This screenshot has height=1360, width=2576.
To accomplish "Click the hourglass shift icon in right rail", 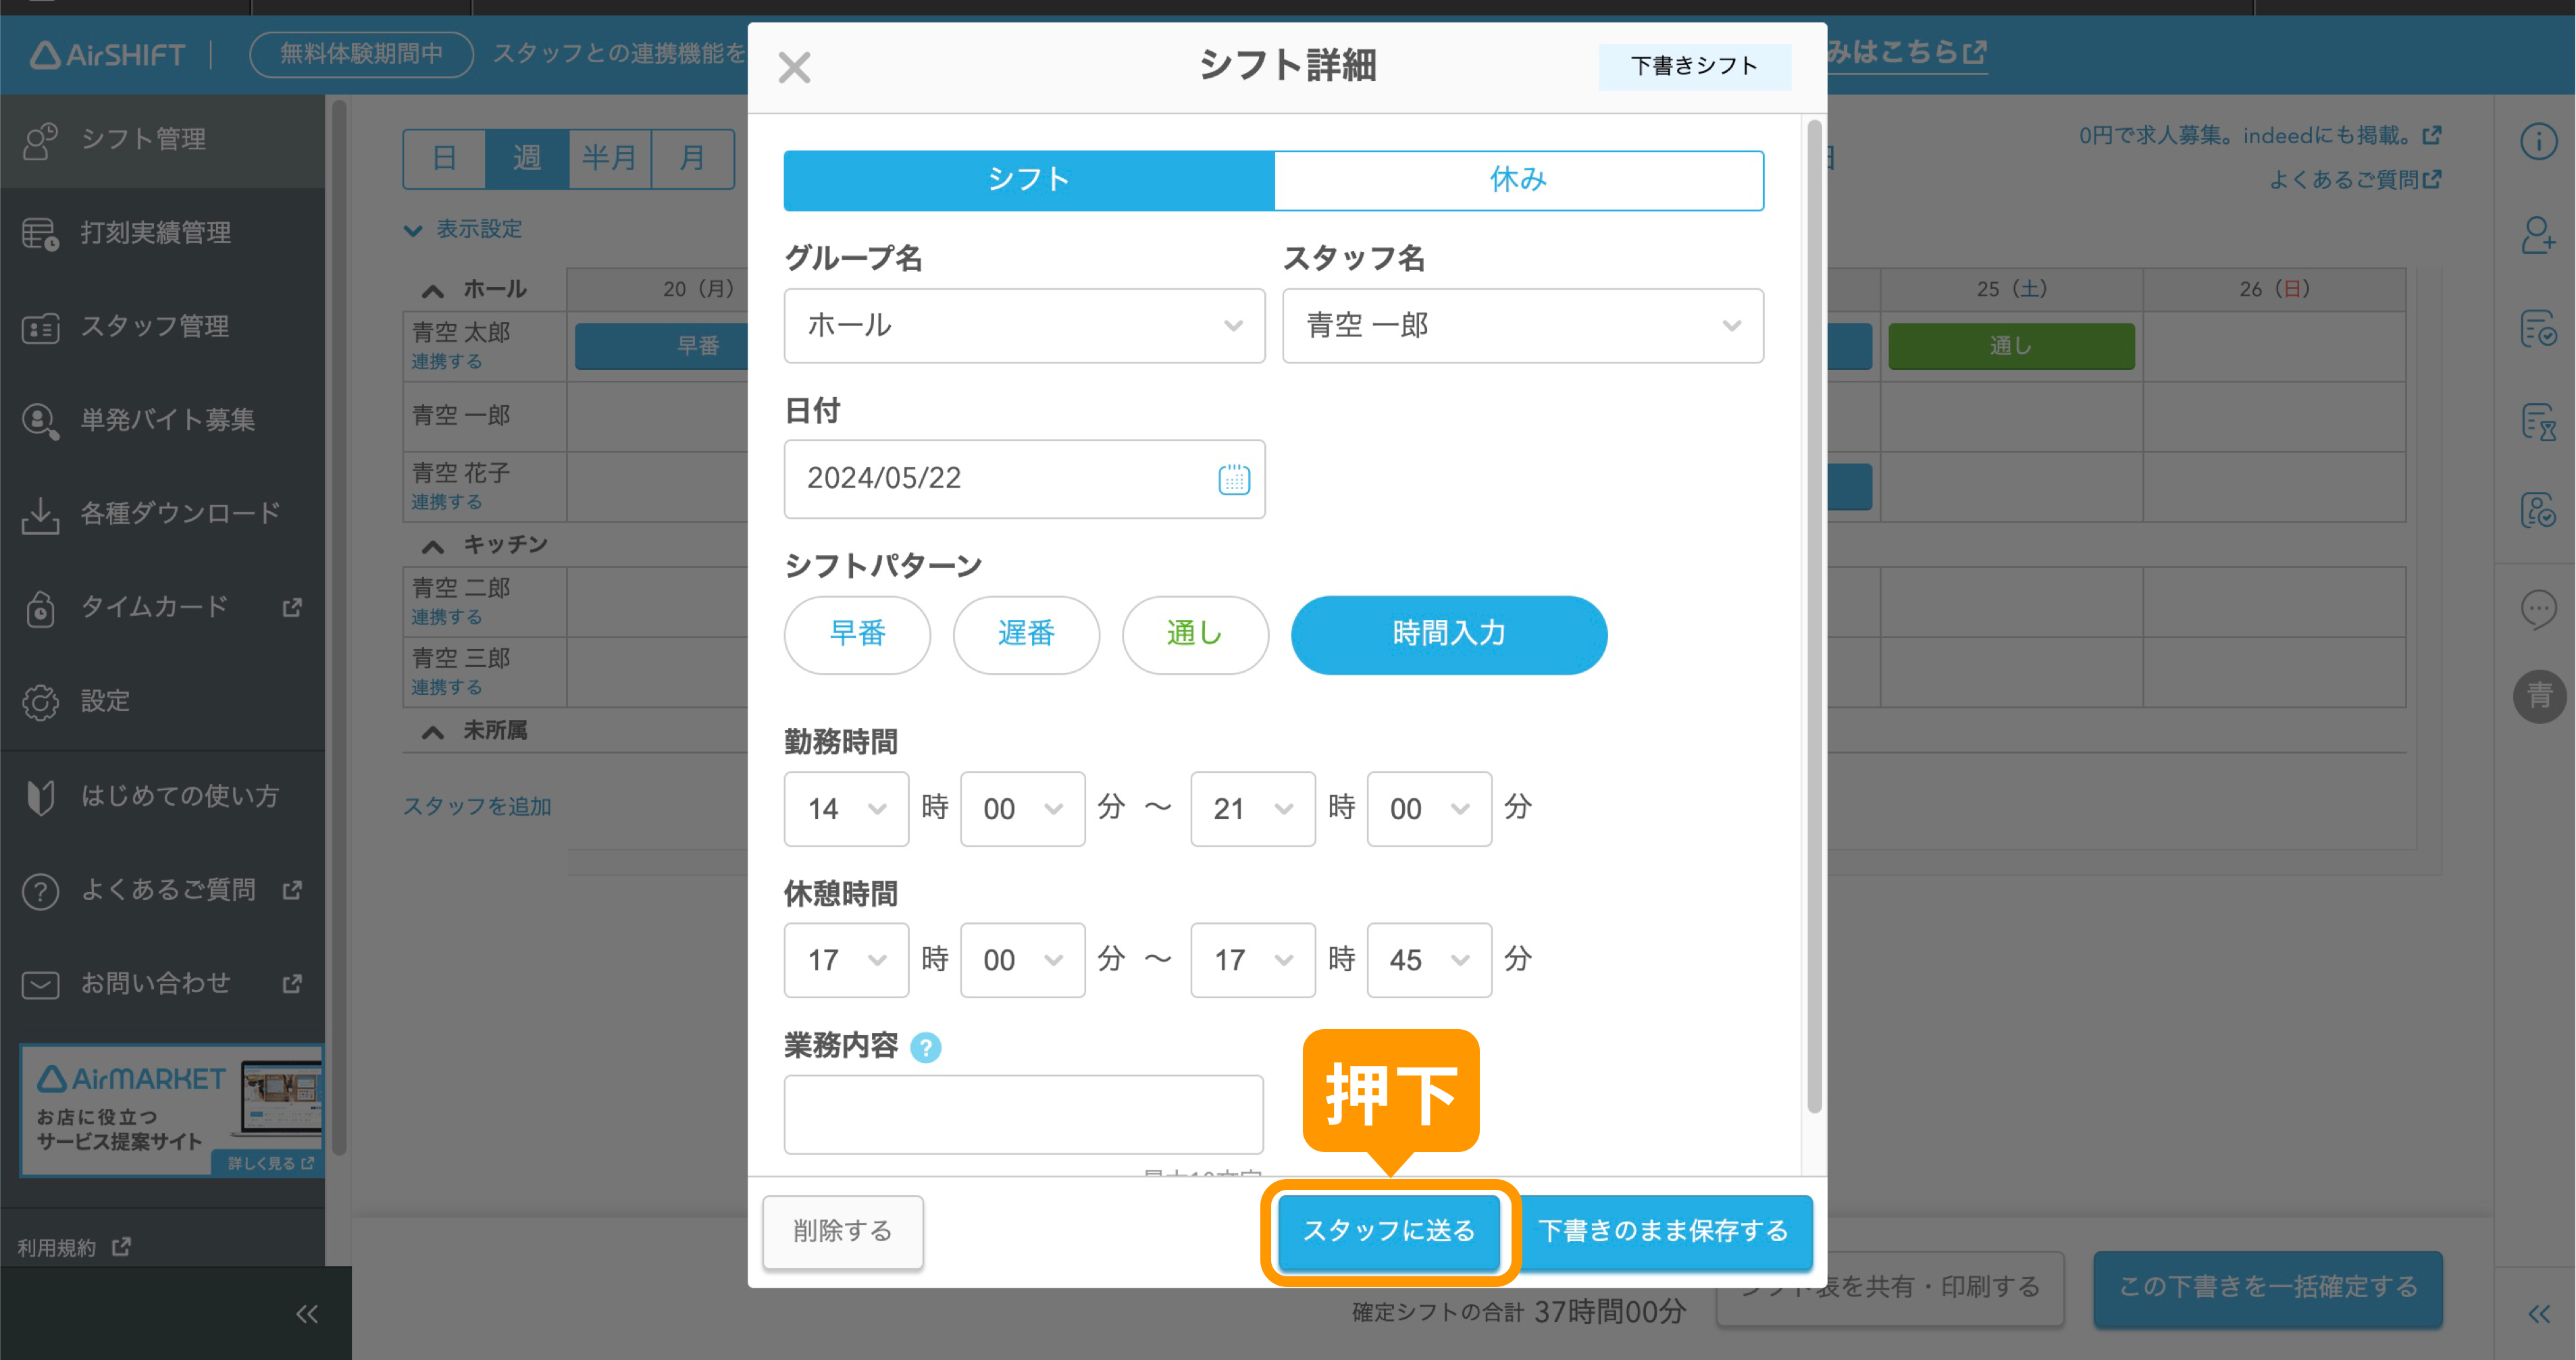I will tap(2538, 421).
